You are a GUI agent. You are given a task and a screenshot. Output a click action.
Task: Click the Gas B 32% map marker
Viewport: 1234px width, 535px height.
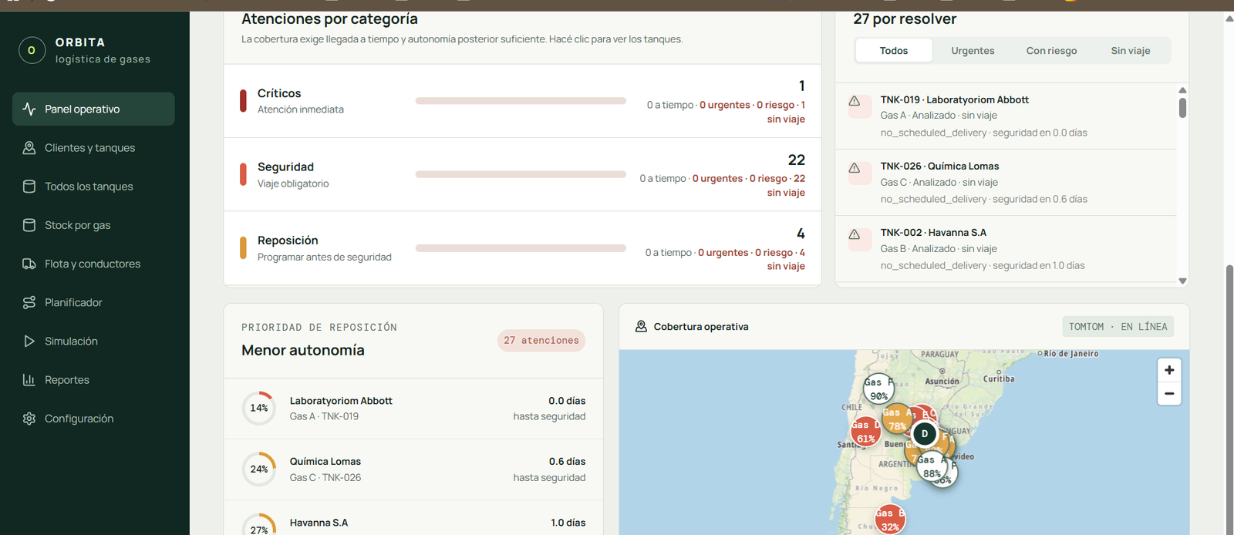point(890,520)
